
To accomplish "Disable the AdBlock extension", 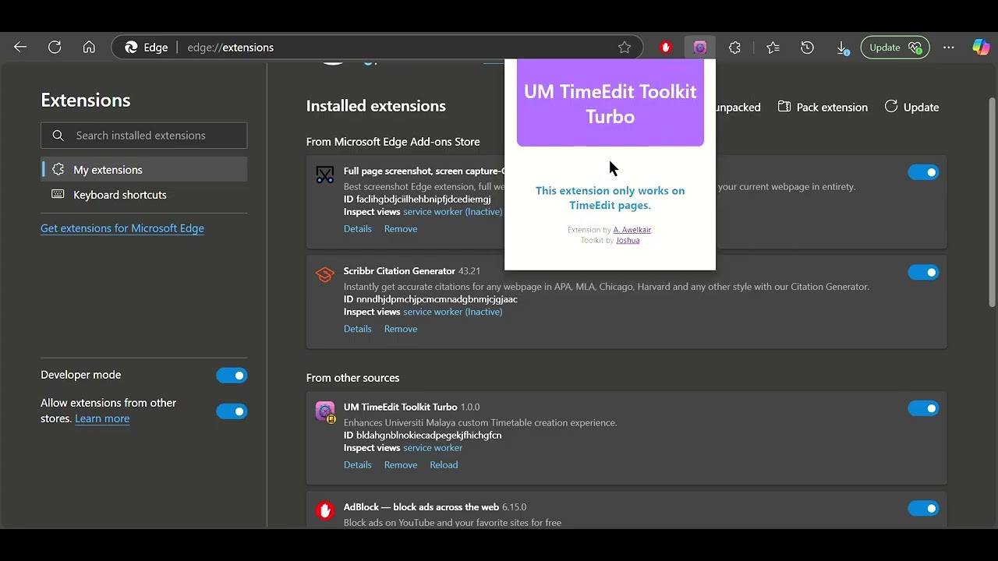I will [x=923, y=509].
